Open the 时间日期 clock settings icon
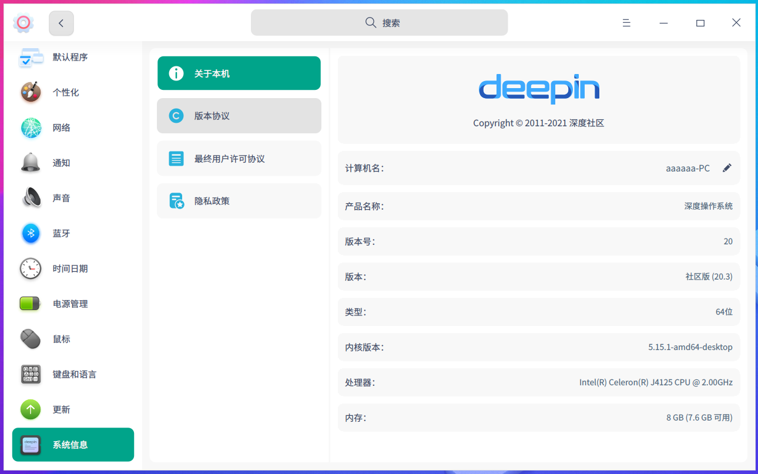This screenshot has width=758, height=474. click(31, 268)
